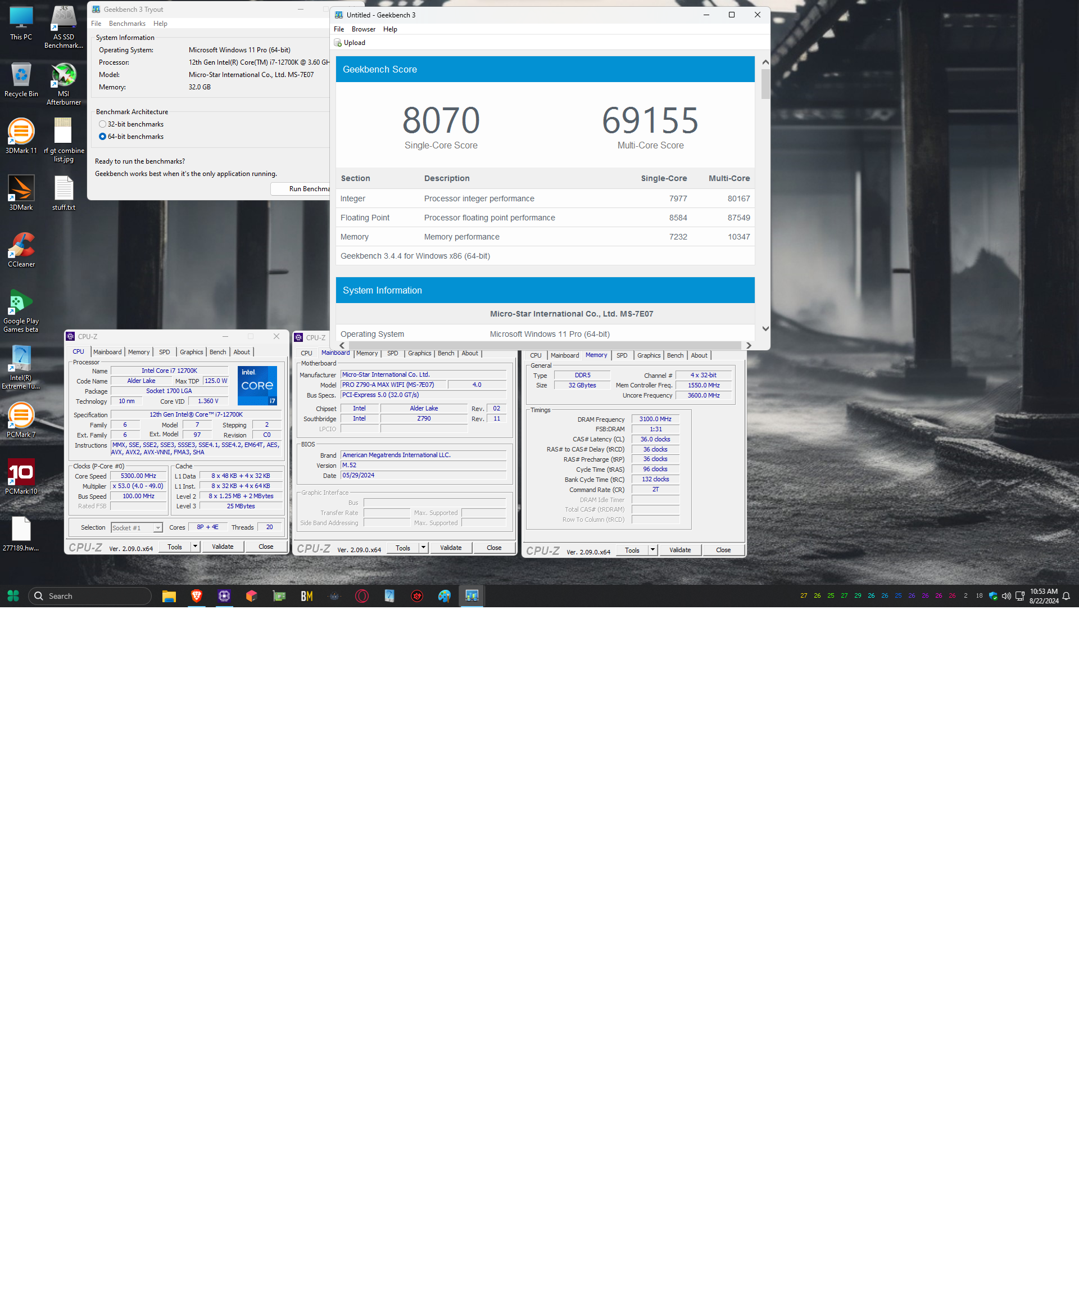This screenshot has width=1079, height=1300.
Task: Expand Tools dropdown arrow in Memory window
Action: tap(652, 550)
